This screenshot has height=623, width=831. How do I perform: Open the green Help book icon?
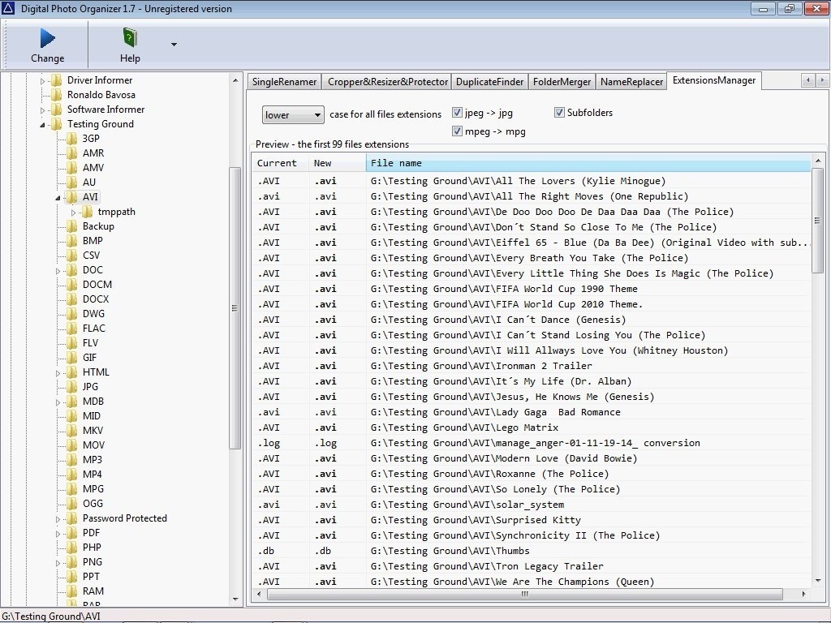coord(130,38)
